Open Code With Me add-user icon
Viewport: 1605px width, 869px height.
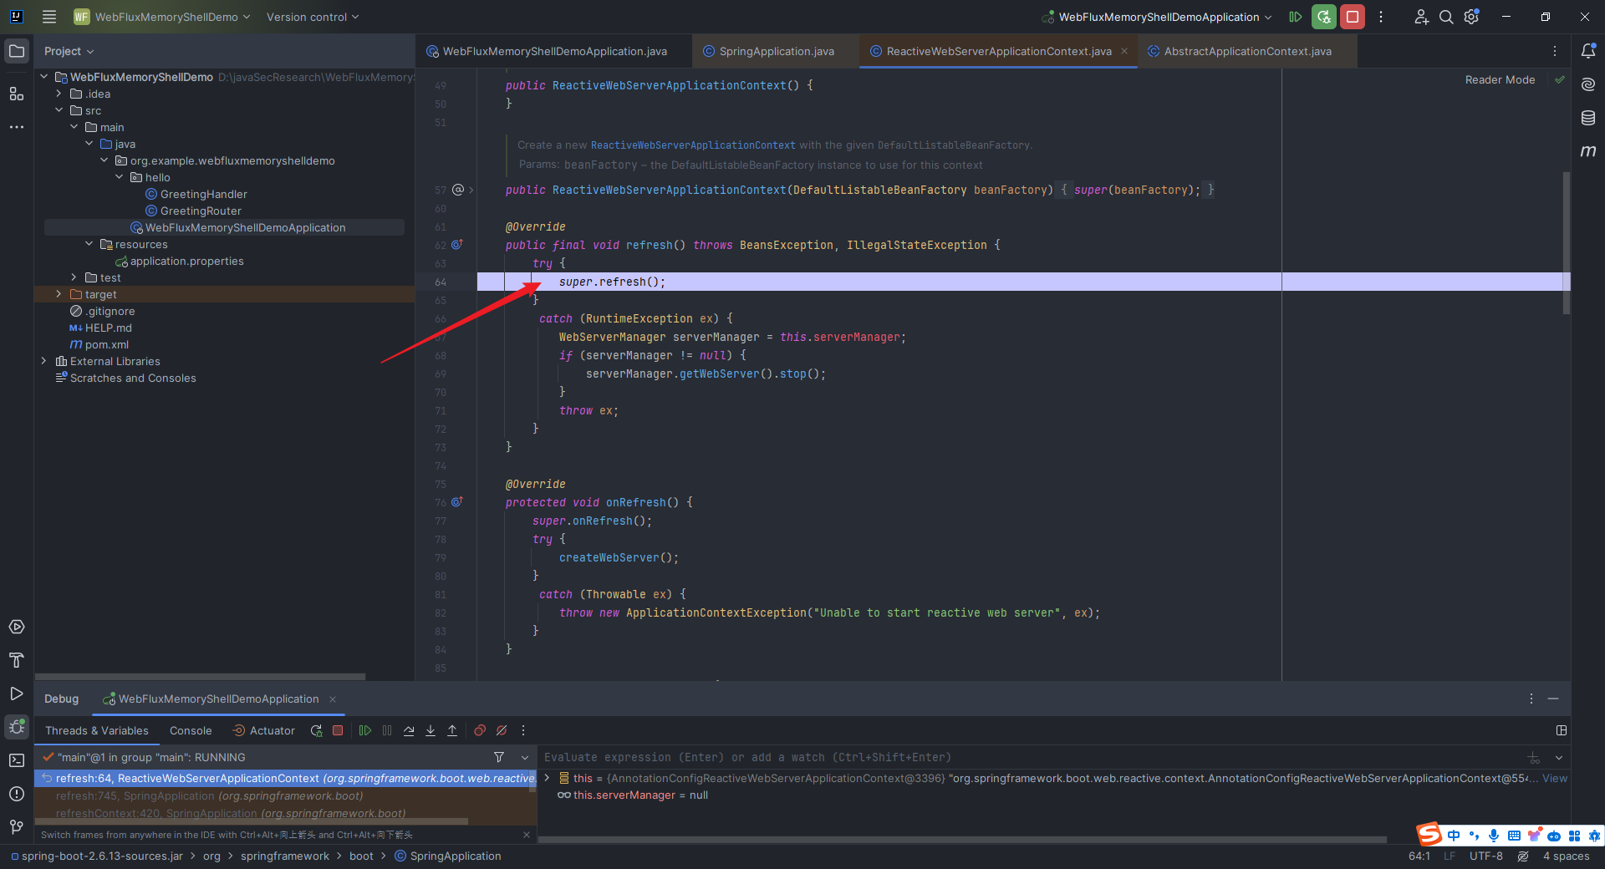(x=1421, y=17)
